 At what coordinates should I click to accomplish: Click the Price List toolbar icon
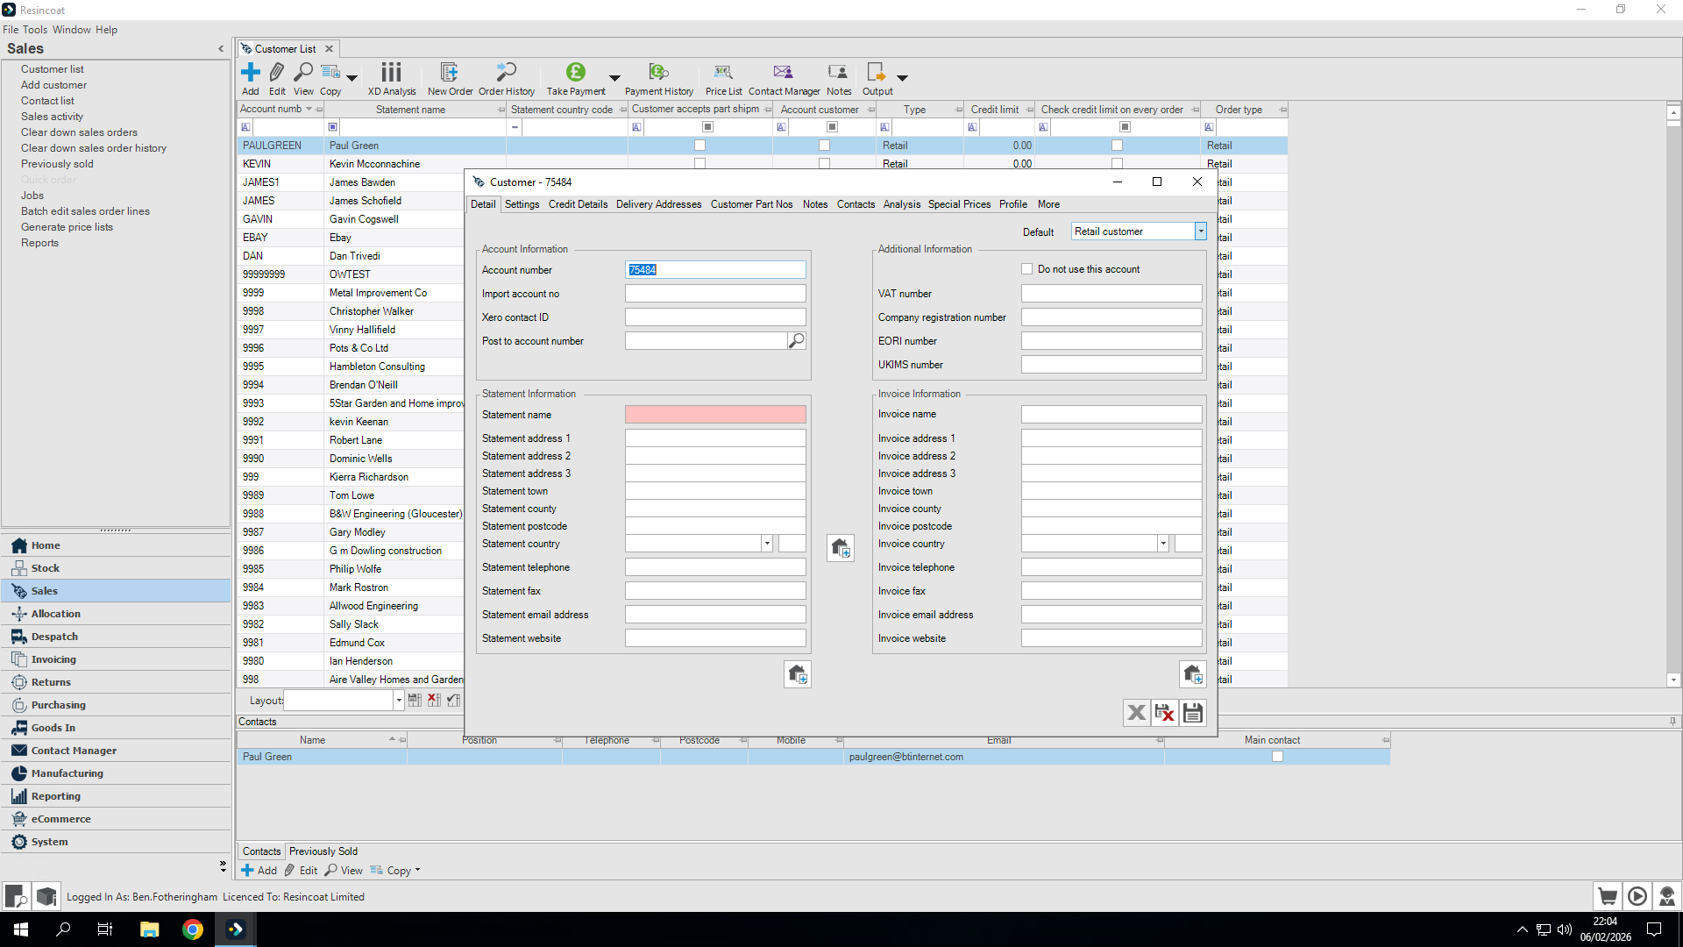pos(722,73)
